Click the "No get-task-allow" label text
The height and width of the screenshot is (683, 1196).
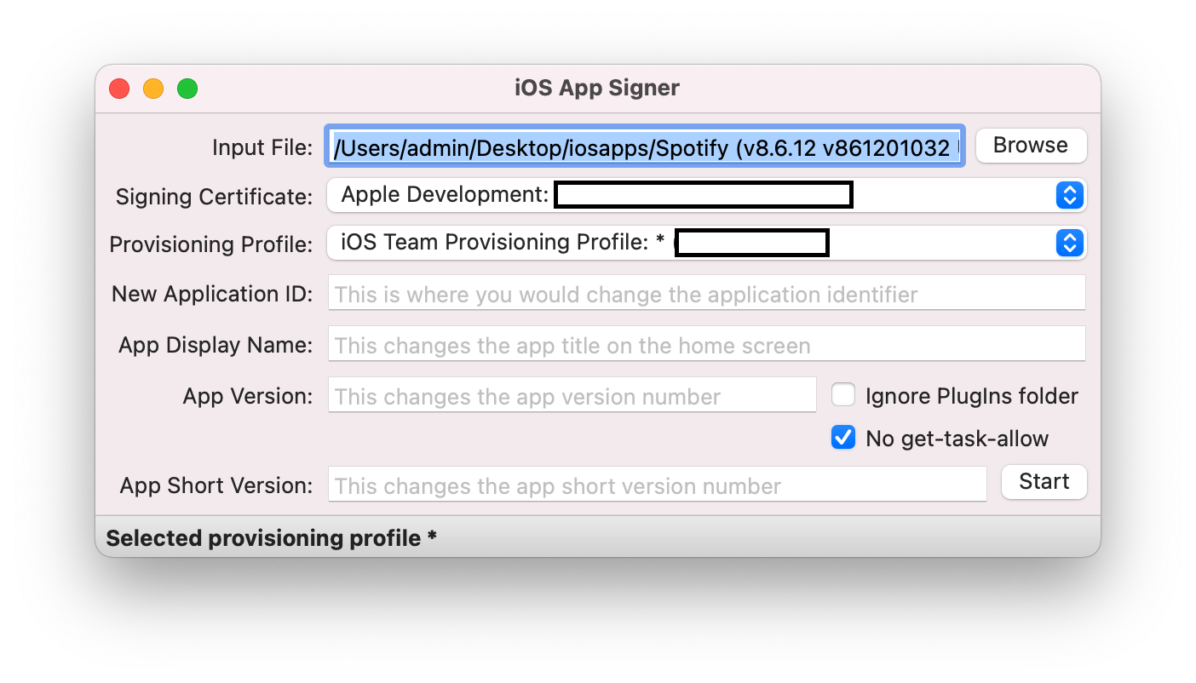(957, 439)
